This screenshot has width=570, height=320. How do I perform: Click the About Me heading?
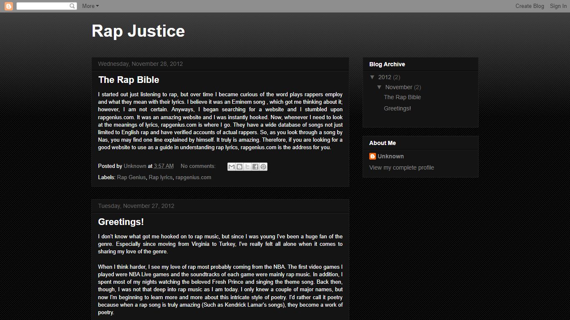click(382, 143)
